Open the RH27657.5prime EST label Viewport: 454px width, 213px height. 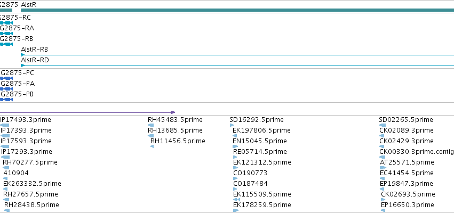point(30,194)
